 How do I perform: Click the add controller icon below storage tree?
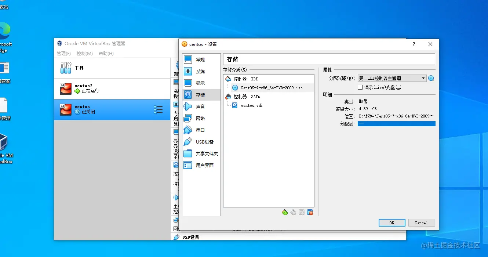click(285, 212)
